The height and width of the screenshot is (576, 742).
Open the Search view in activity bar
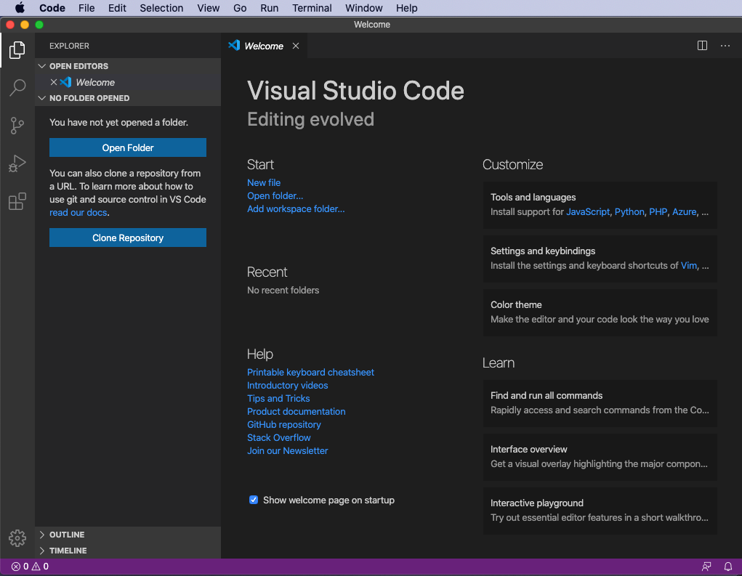pyautogui.click(x=17, y=88)
